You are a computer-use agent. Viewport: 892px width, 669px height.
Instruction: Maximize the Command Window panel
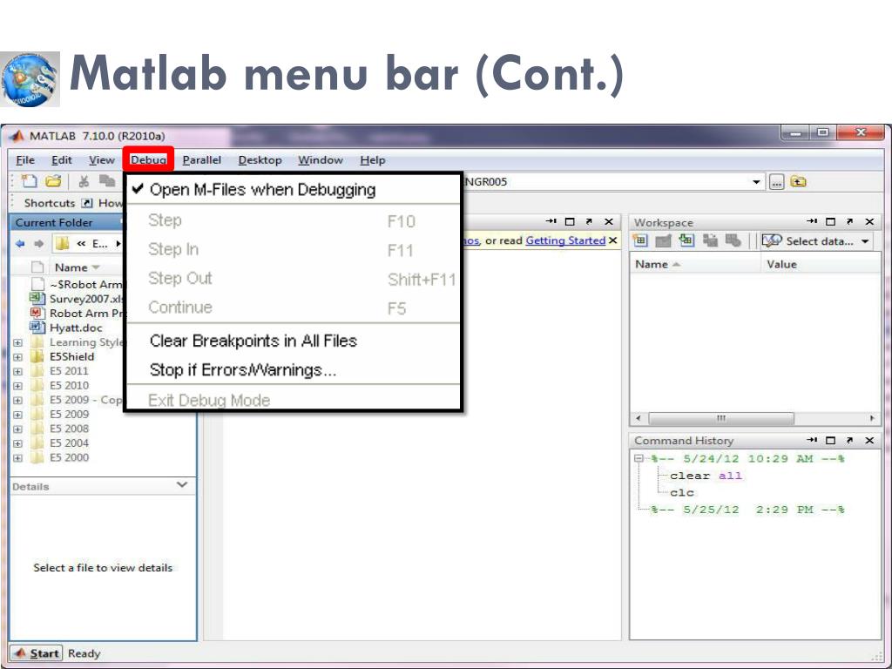(x=570, y=222)
